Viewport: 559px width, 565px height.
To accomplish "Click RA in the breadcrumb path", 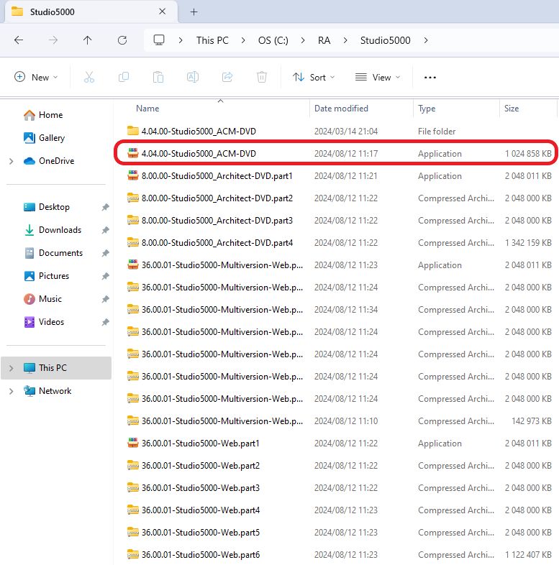I will coord(324,40).
